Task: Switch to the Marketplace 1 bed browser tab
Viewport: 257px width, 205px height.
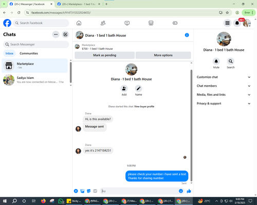Action: (79, 4)
